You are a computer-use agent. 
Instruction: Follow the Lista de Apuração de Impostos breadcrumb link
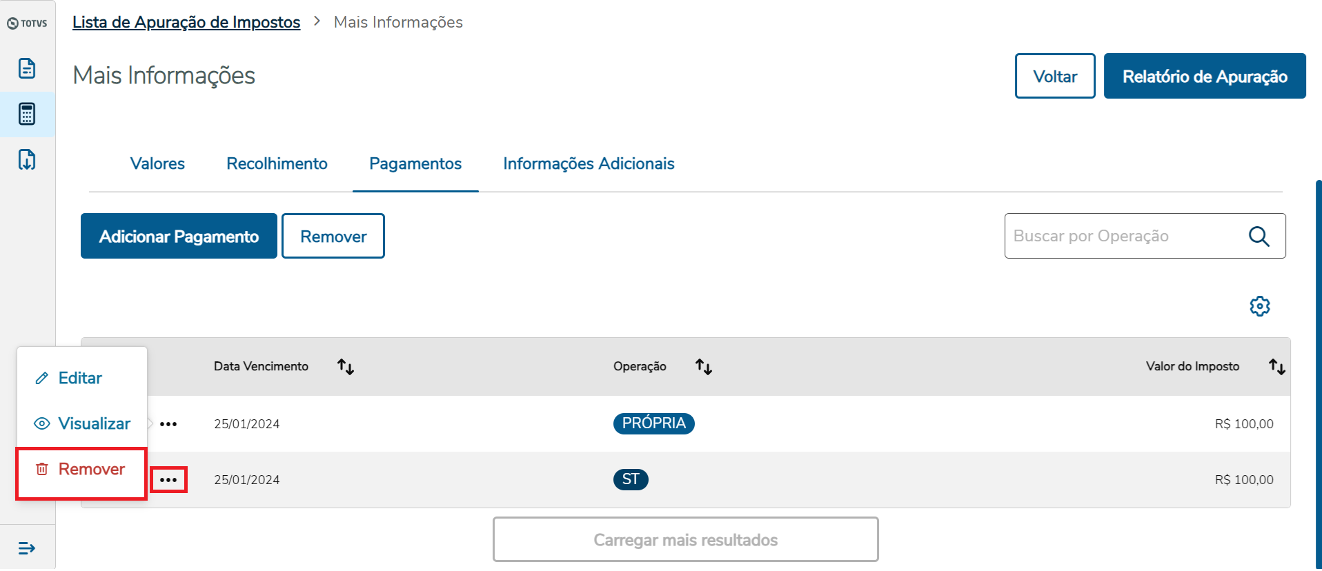(x=186, y=22)
